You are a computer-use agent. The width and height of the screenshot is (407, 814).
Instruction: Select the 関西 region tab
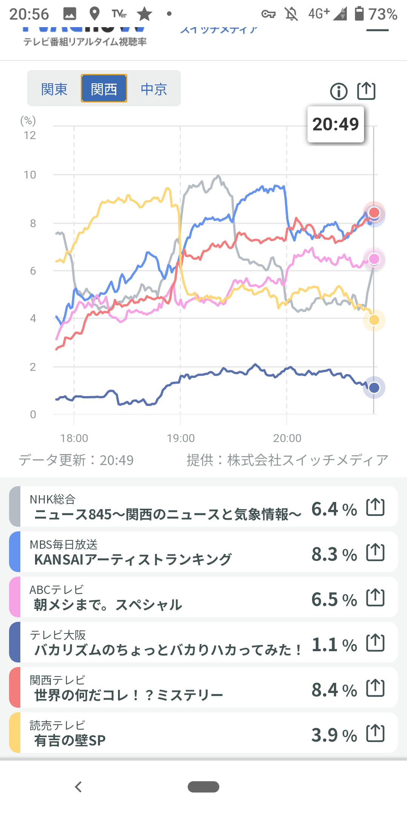(x=104, y=89)
